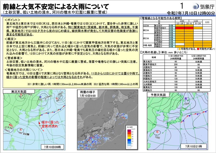Click the page number 1 at top
This screenshot has width=216, height=153.
182,6
